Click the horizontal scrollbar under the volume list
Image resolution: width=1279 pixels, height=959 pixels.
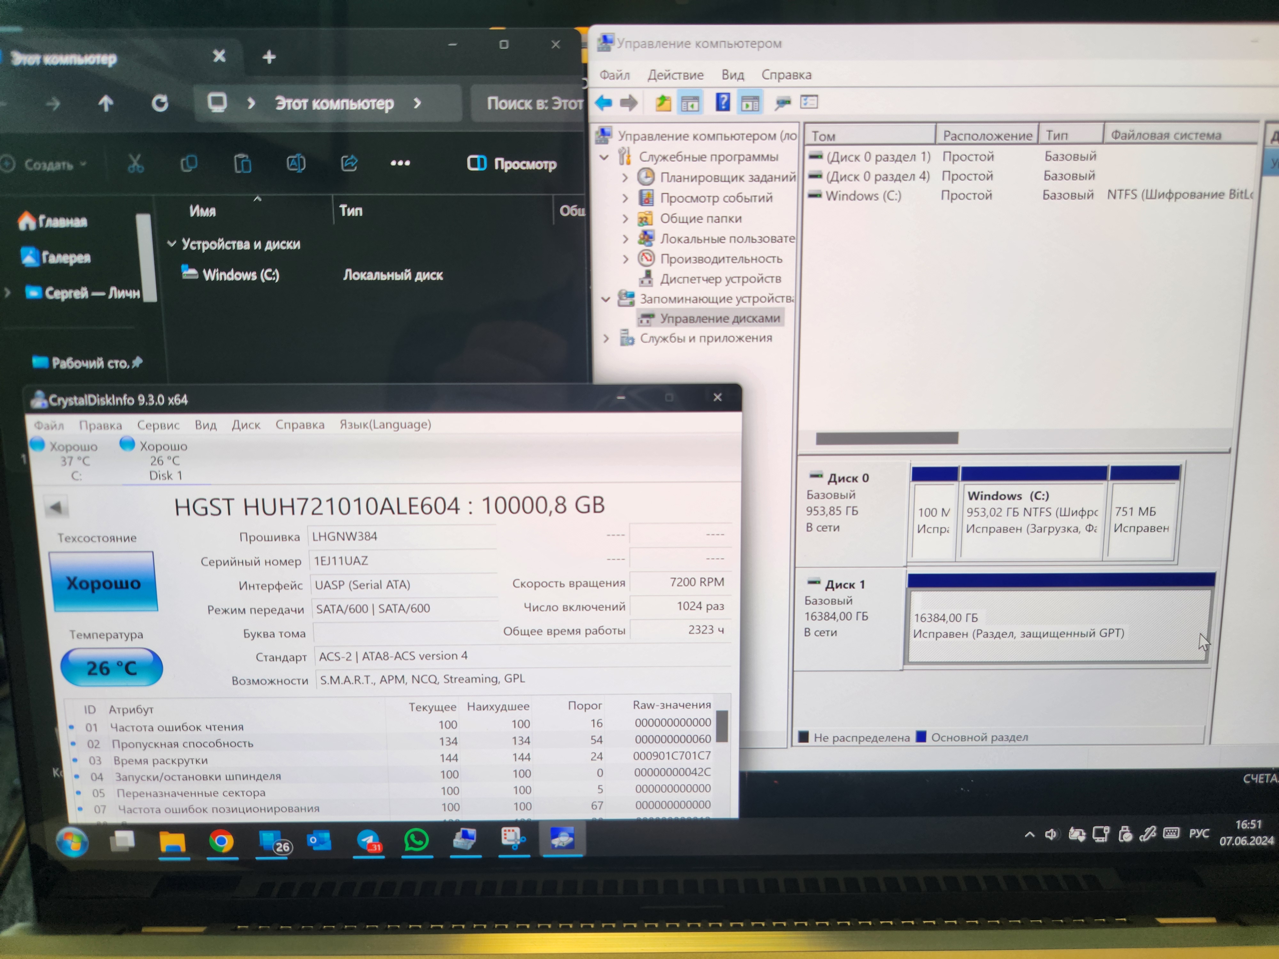(x=886, y=439)
